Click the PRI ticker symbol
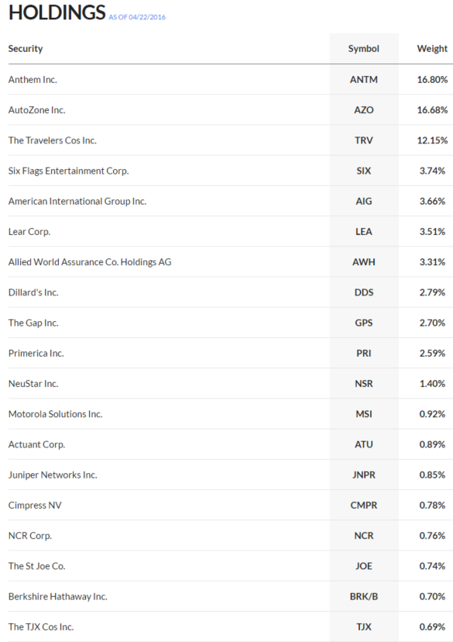Viewport: 453px width, 642px height. [363, 354]
